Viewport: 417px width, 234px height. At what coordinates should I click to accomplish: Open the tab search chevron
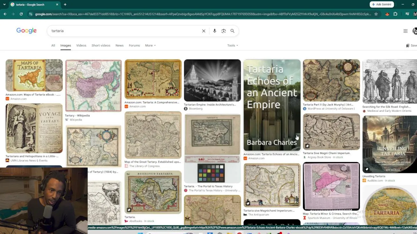[x=5, y=5]
